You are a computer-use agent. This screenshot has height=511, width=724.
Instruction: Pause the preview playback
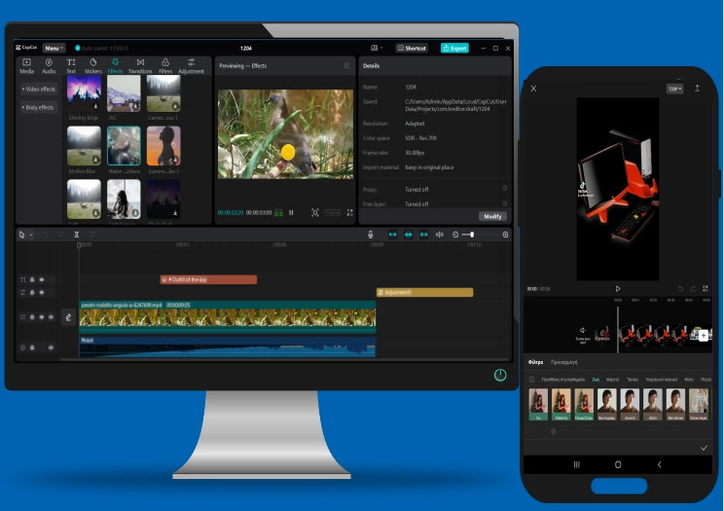pyautogui.click(x=291, y=212)
